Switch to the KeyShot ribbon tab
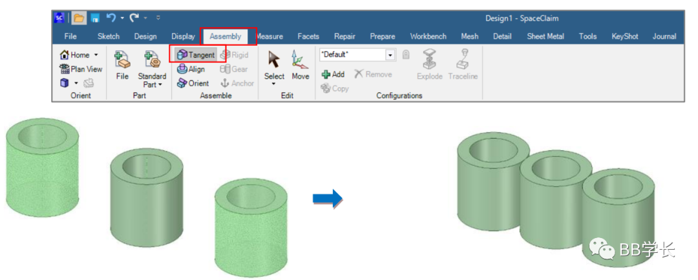 pyautogui.click(x=624, y=36)
